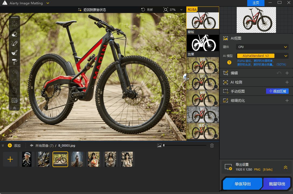The height and width of the screenshot is (194, 293).
Task: Expand the AI 检测 section with plus
Action: click(287, 82)
